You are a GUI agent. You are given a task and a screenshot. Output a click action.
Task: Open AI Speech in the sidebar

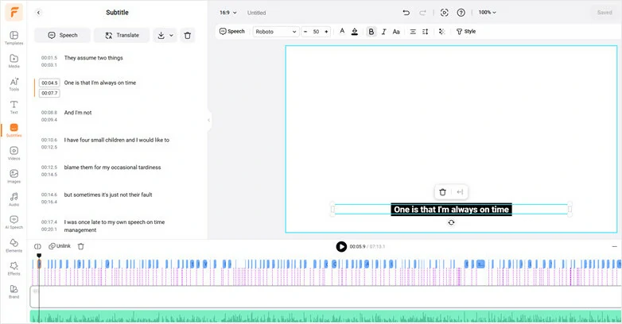(14, 222)
